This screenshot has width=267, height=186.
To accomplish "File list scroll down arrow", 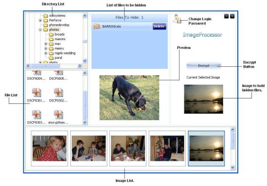I will point(85,122).
